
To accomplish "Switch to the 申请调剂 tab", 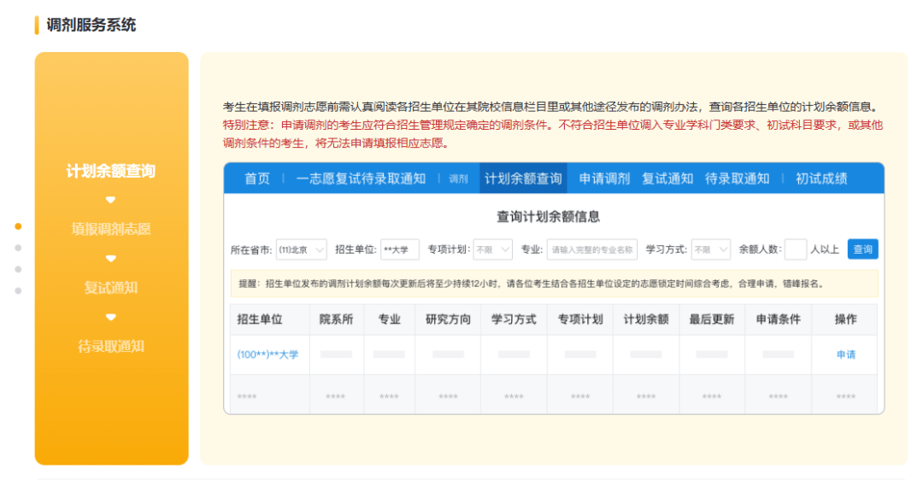I will 604,179.
